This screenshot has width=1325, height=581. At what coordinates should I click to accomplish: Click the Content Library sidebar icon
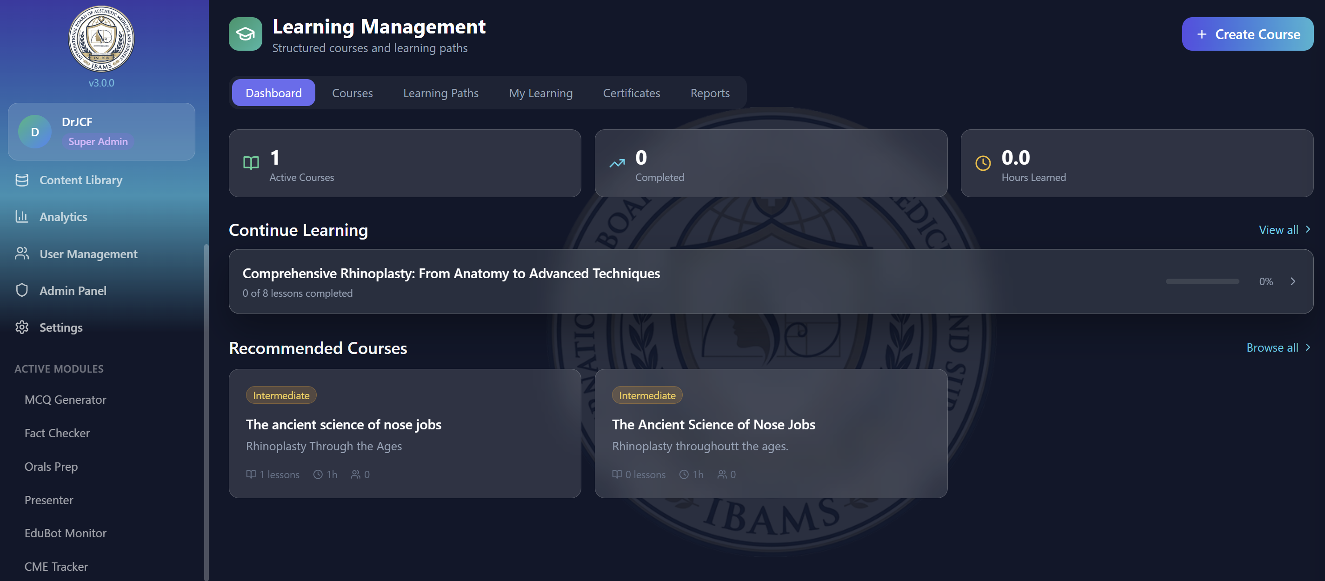click(x=23, y=180)
